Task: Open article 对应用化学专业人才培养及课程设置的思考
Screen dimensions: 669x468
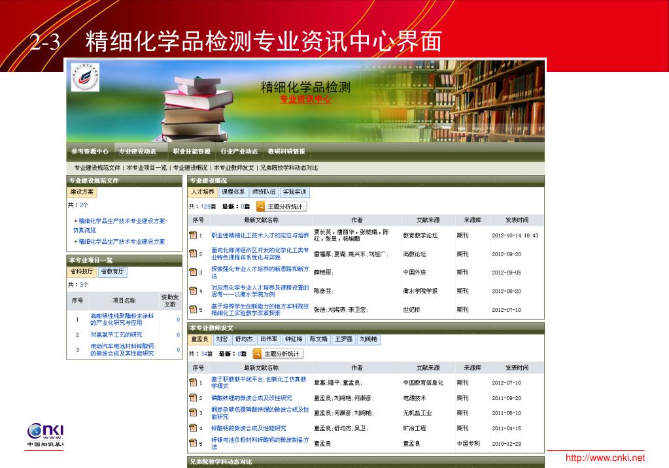Action: tap(260, 290)
